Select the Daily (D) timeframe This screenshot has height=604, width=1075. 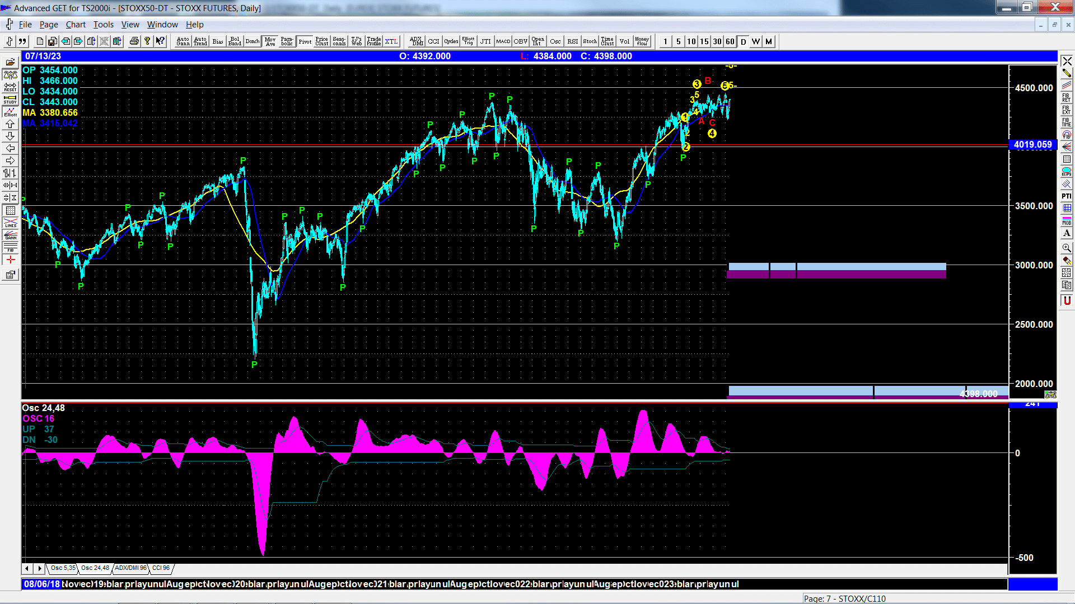744,41
